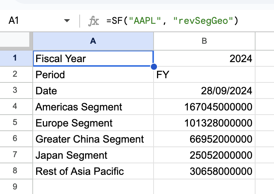
Task: Select row 9 header
Action: [16, 187]
